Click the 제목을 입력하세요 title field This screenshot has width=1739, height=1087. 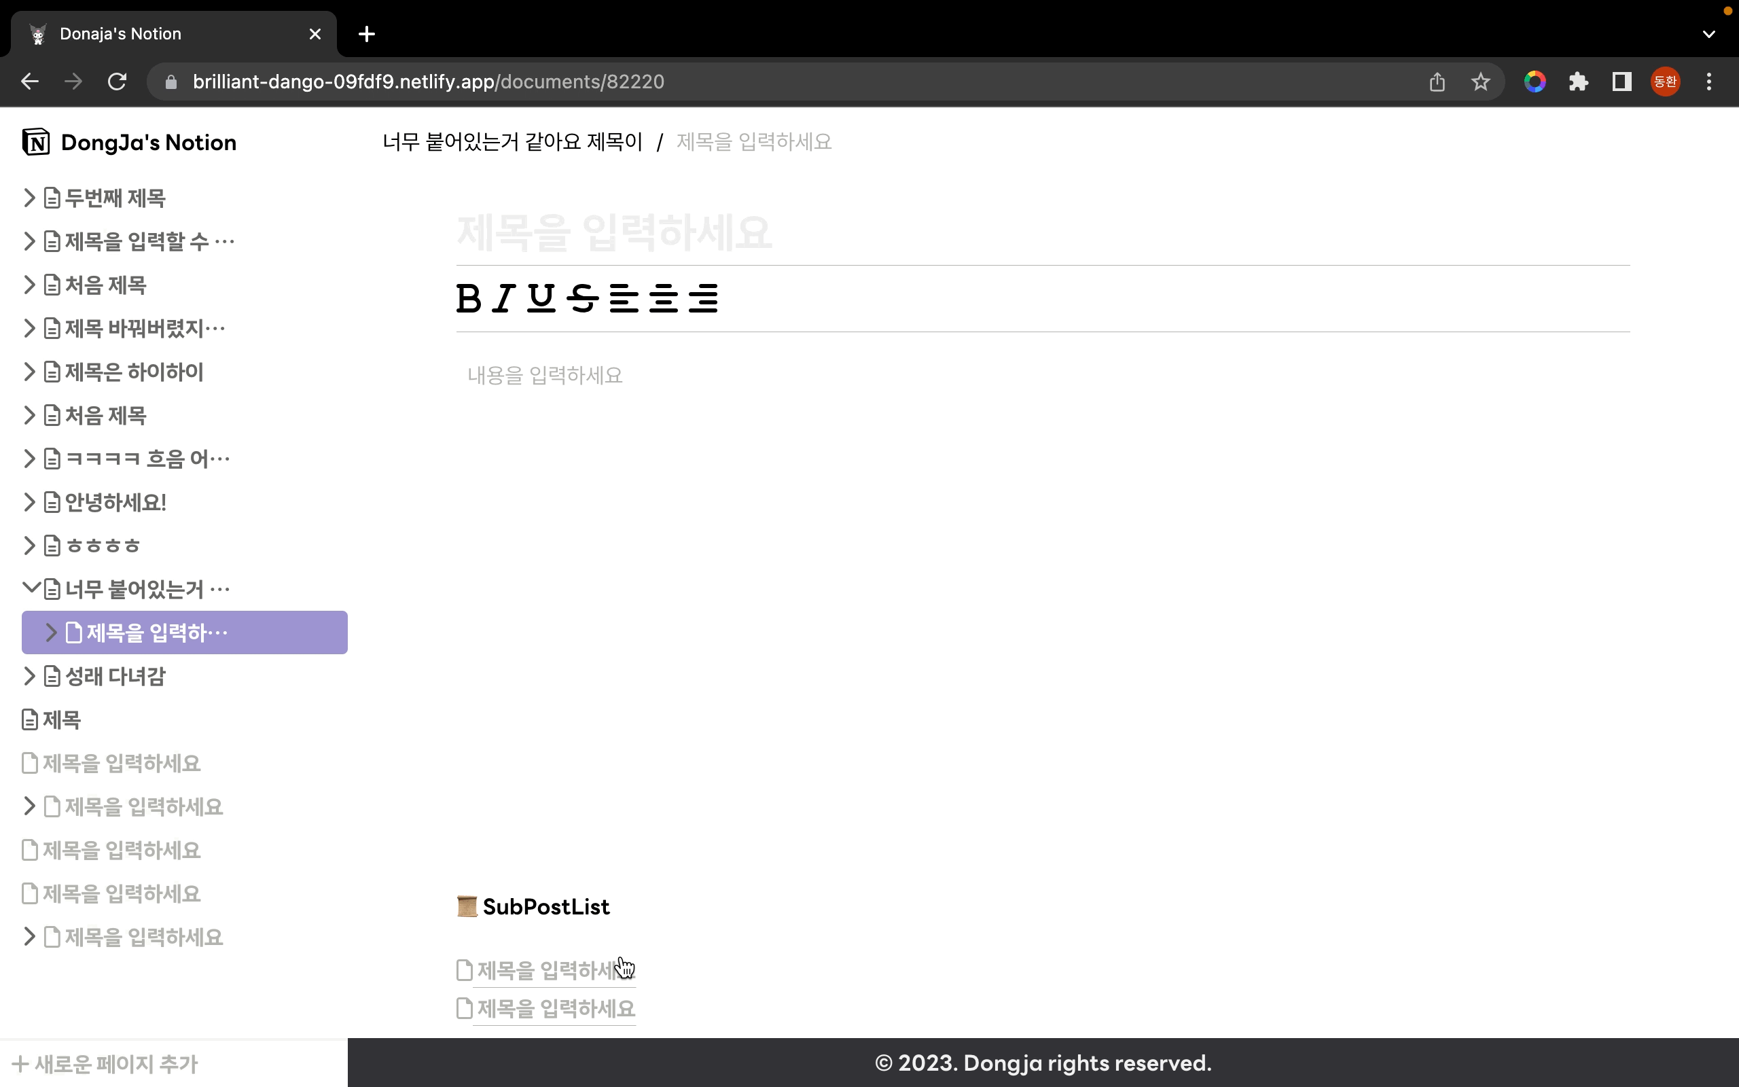tap(614, 232)
